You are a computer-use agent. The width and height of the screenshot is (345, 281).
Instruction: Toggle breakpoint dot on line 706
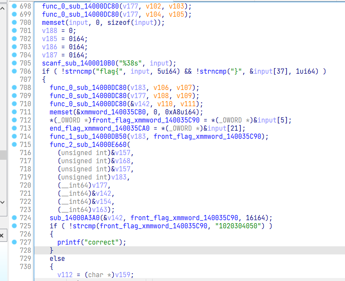[15, 71]
